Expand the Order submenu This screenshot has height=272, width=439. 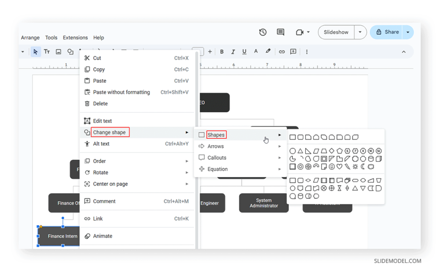tap(137, 161)
